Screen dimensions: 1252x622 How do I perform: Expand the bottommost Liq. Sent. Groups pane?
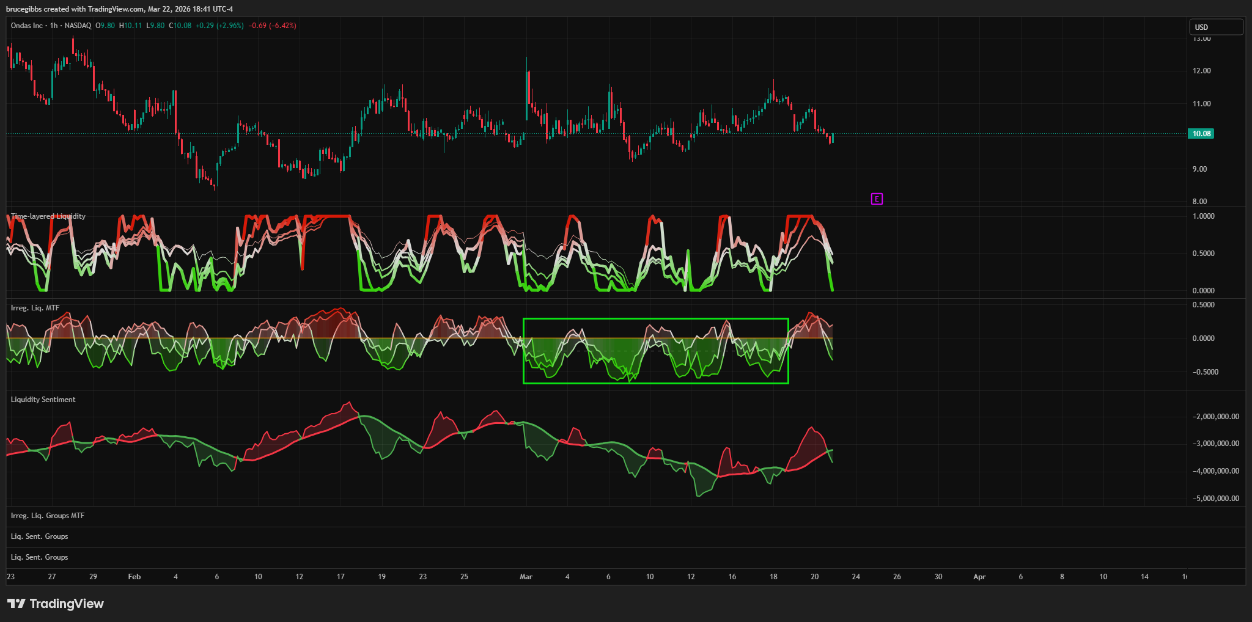click(39, 557)
